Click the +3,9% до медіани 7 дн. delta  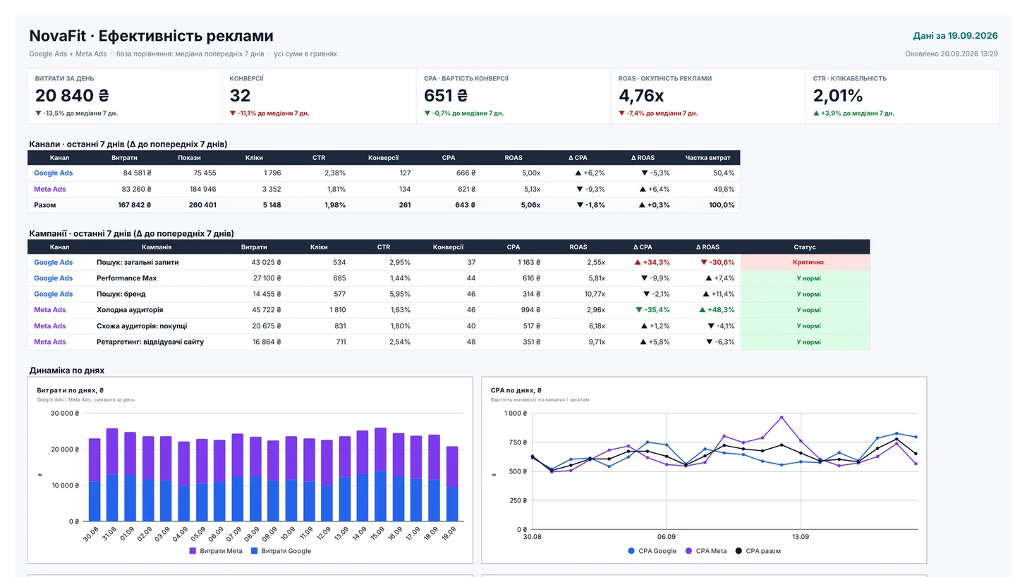(853, 113)
